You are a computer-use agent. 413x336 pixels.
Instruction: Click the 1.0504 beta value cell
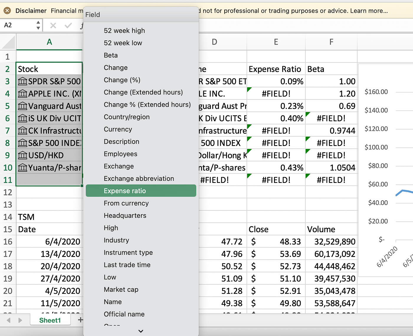pyautogui.click(x=331, y=168)
